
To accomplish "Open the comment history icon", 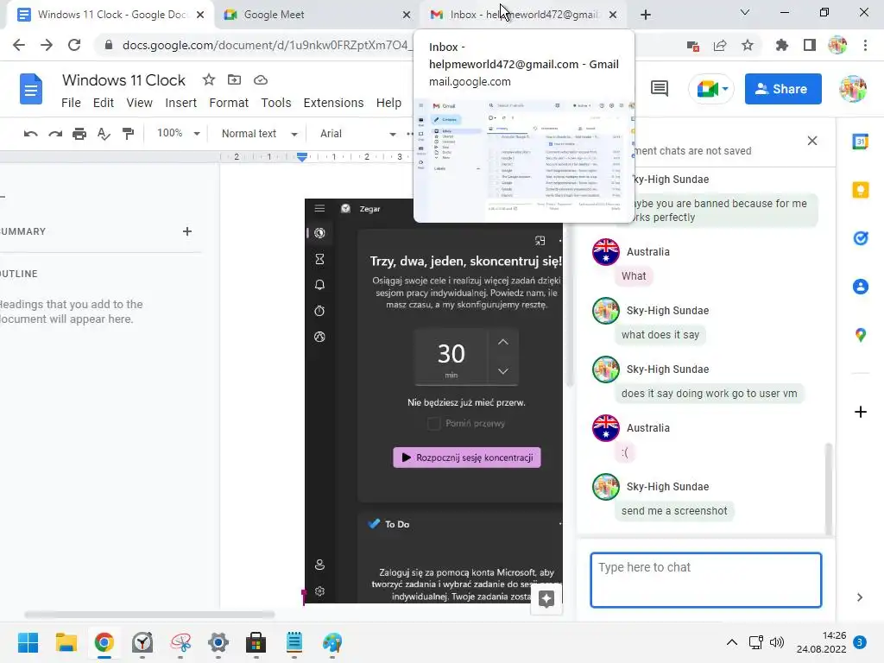I will (x=659, y=89).
